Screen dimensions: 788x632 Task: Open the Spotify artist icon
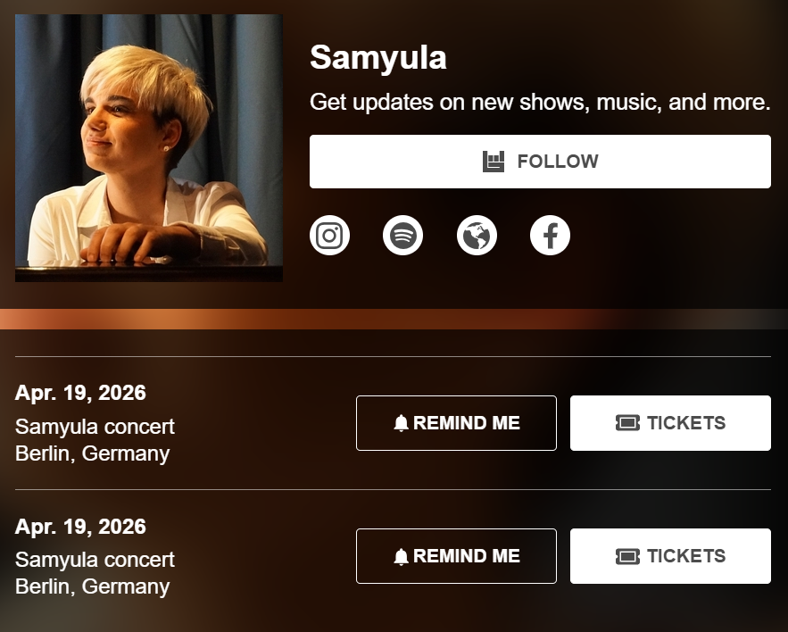click(402, 236)
